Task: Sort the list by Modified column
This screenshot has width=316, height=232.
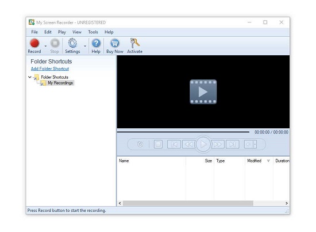Action: [259, 161]
